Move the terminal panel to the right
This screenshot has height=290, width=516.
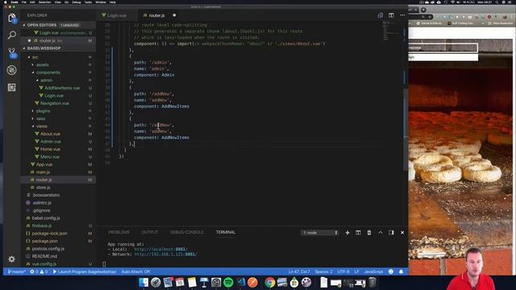[391, 233]
